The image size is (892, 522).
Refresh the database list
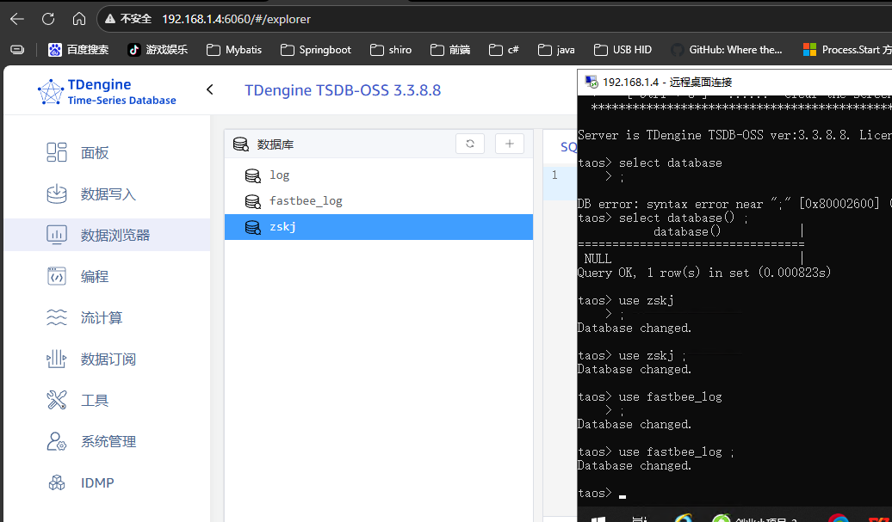point(470,144)
